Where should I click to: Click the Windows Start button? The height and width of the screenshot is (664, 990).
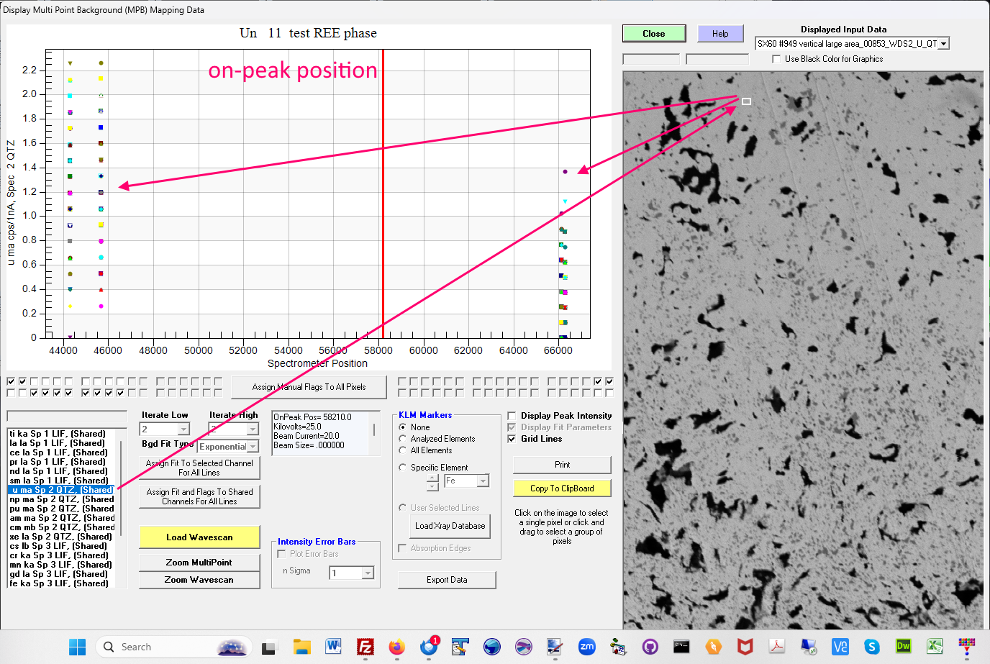click(77, 647)
